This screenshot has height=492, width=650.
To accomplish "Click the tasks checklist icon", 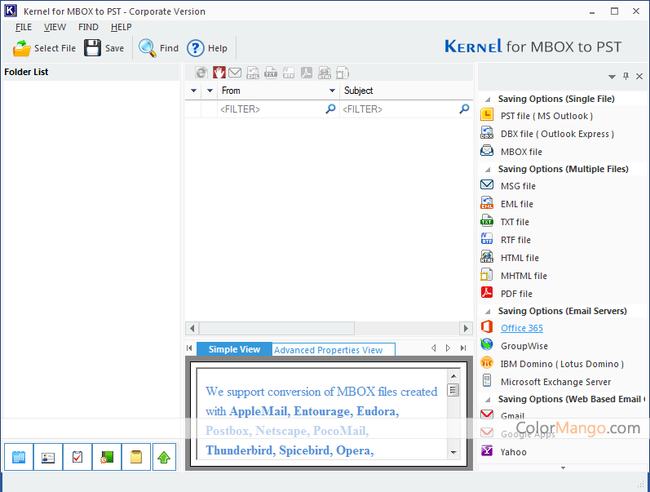I will 77,458.
